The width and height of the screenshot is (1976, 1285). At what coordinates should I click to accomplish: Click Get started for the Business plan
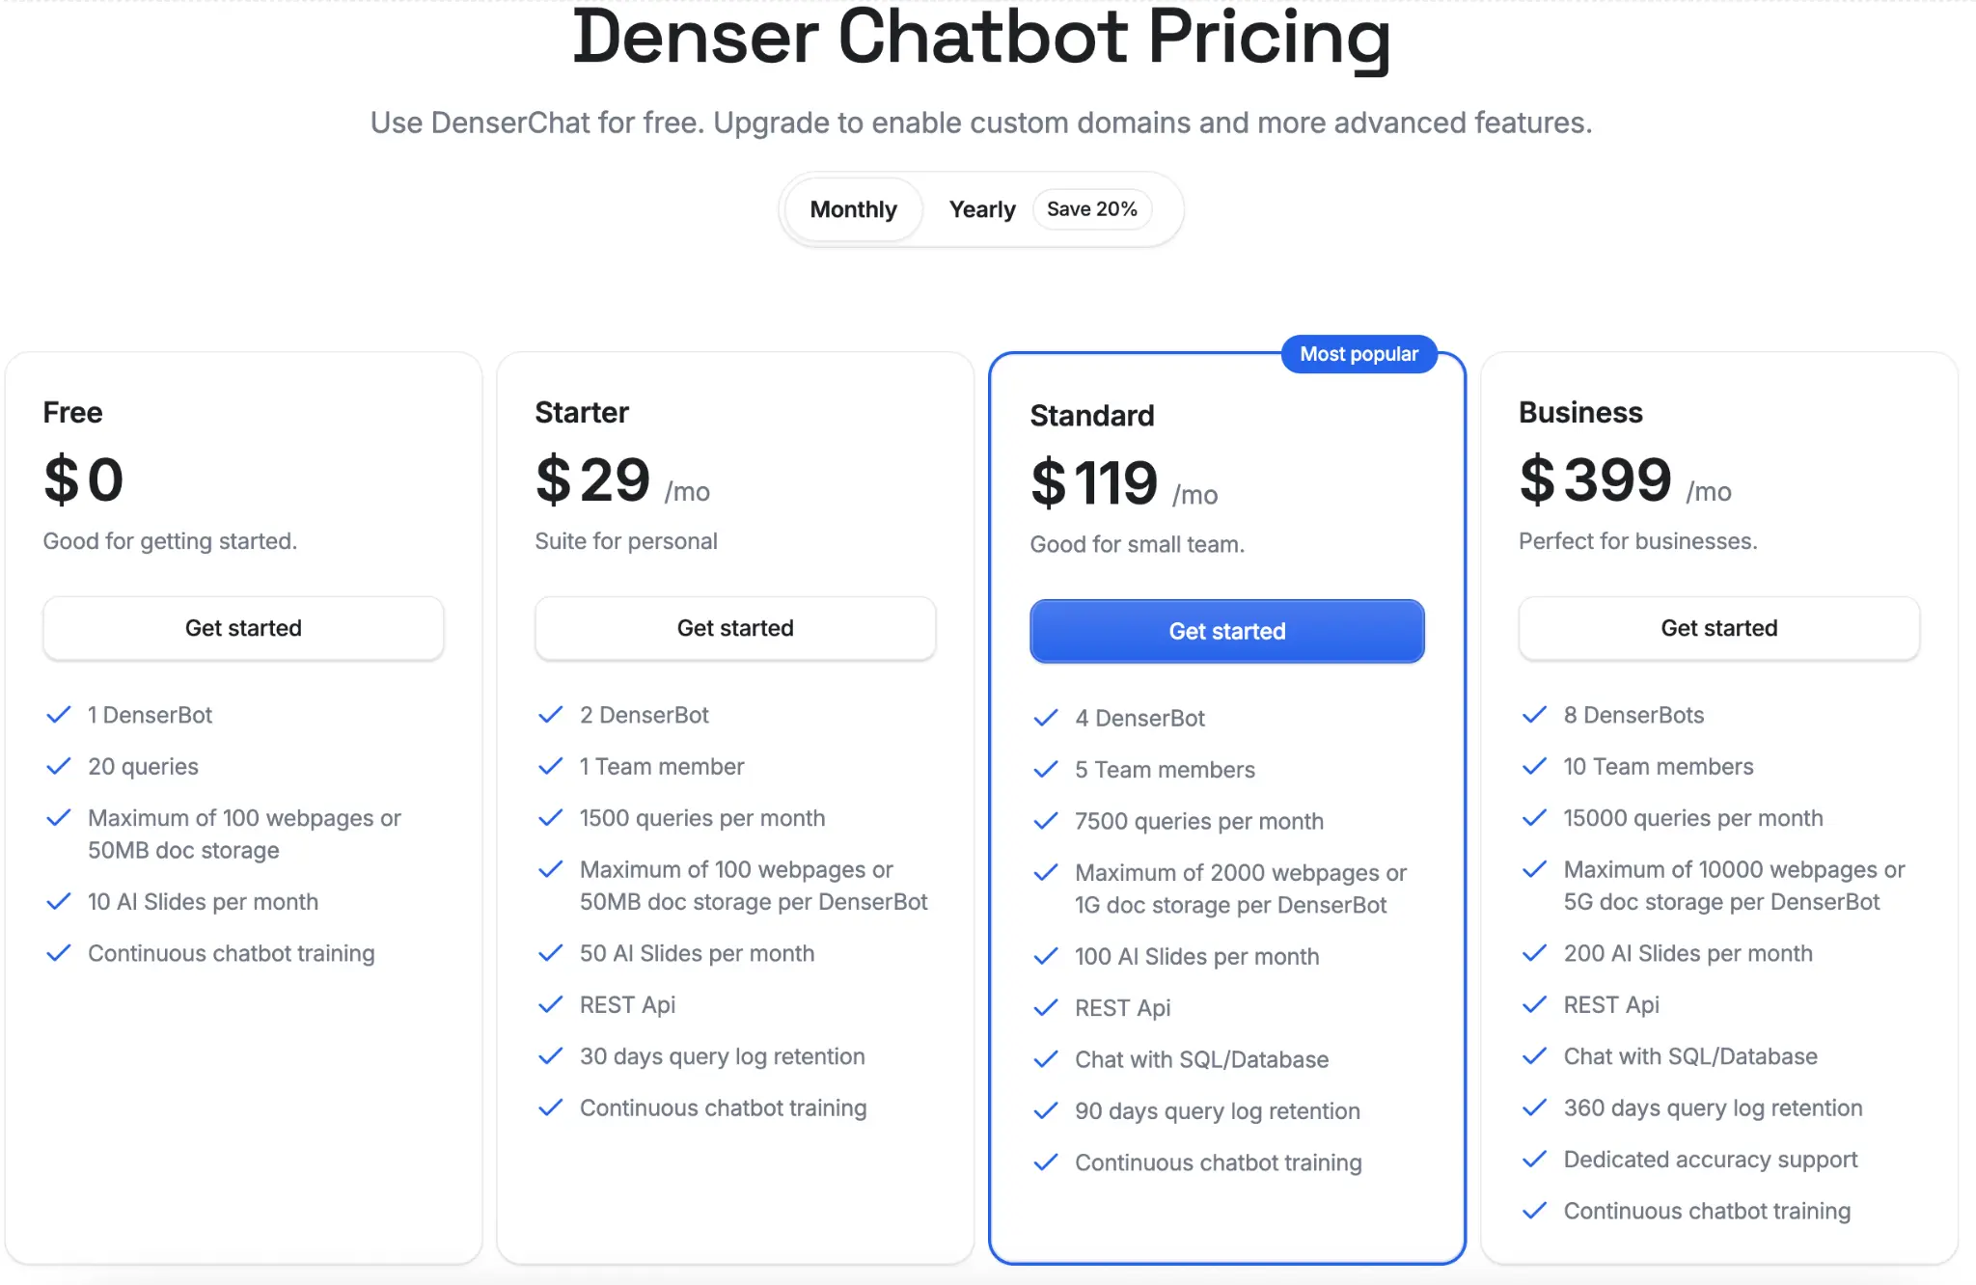tap(1718, 628)
